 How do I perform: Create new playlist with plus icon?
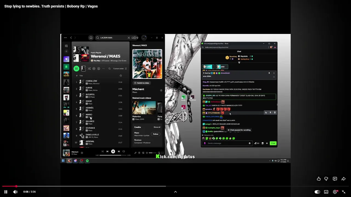66,51
